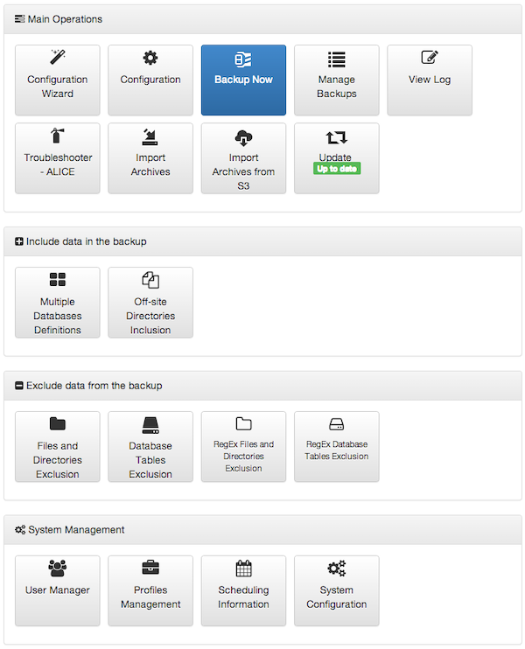Open View Log pencil icon
This screenshot has height=649, width=525.
pos(430,57)
